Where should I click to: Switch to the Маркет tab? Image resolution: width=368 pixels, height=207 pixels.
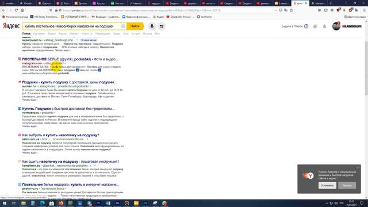(74, 33)
